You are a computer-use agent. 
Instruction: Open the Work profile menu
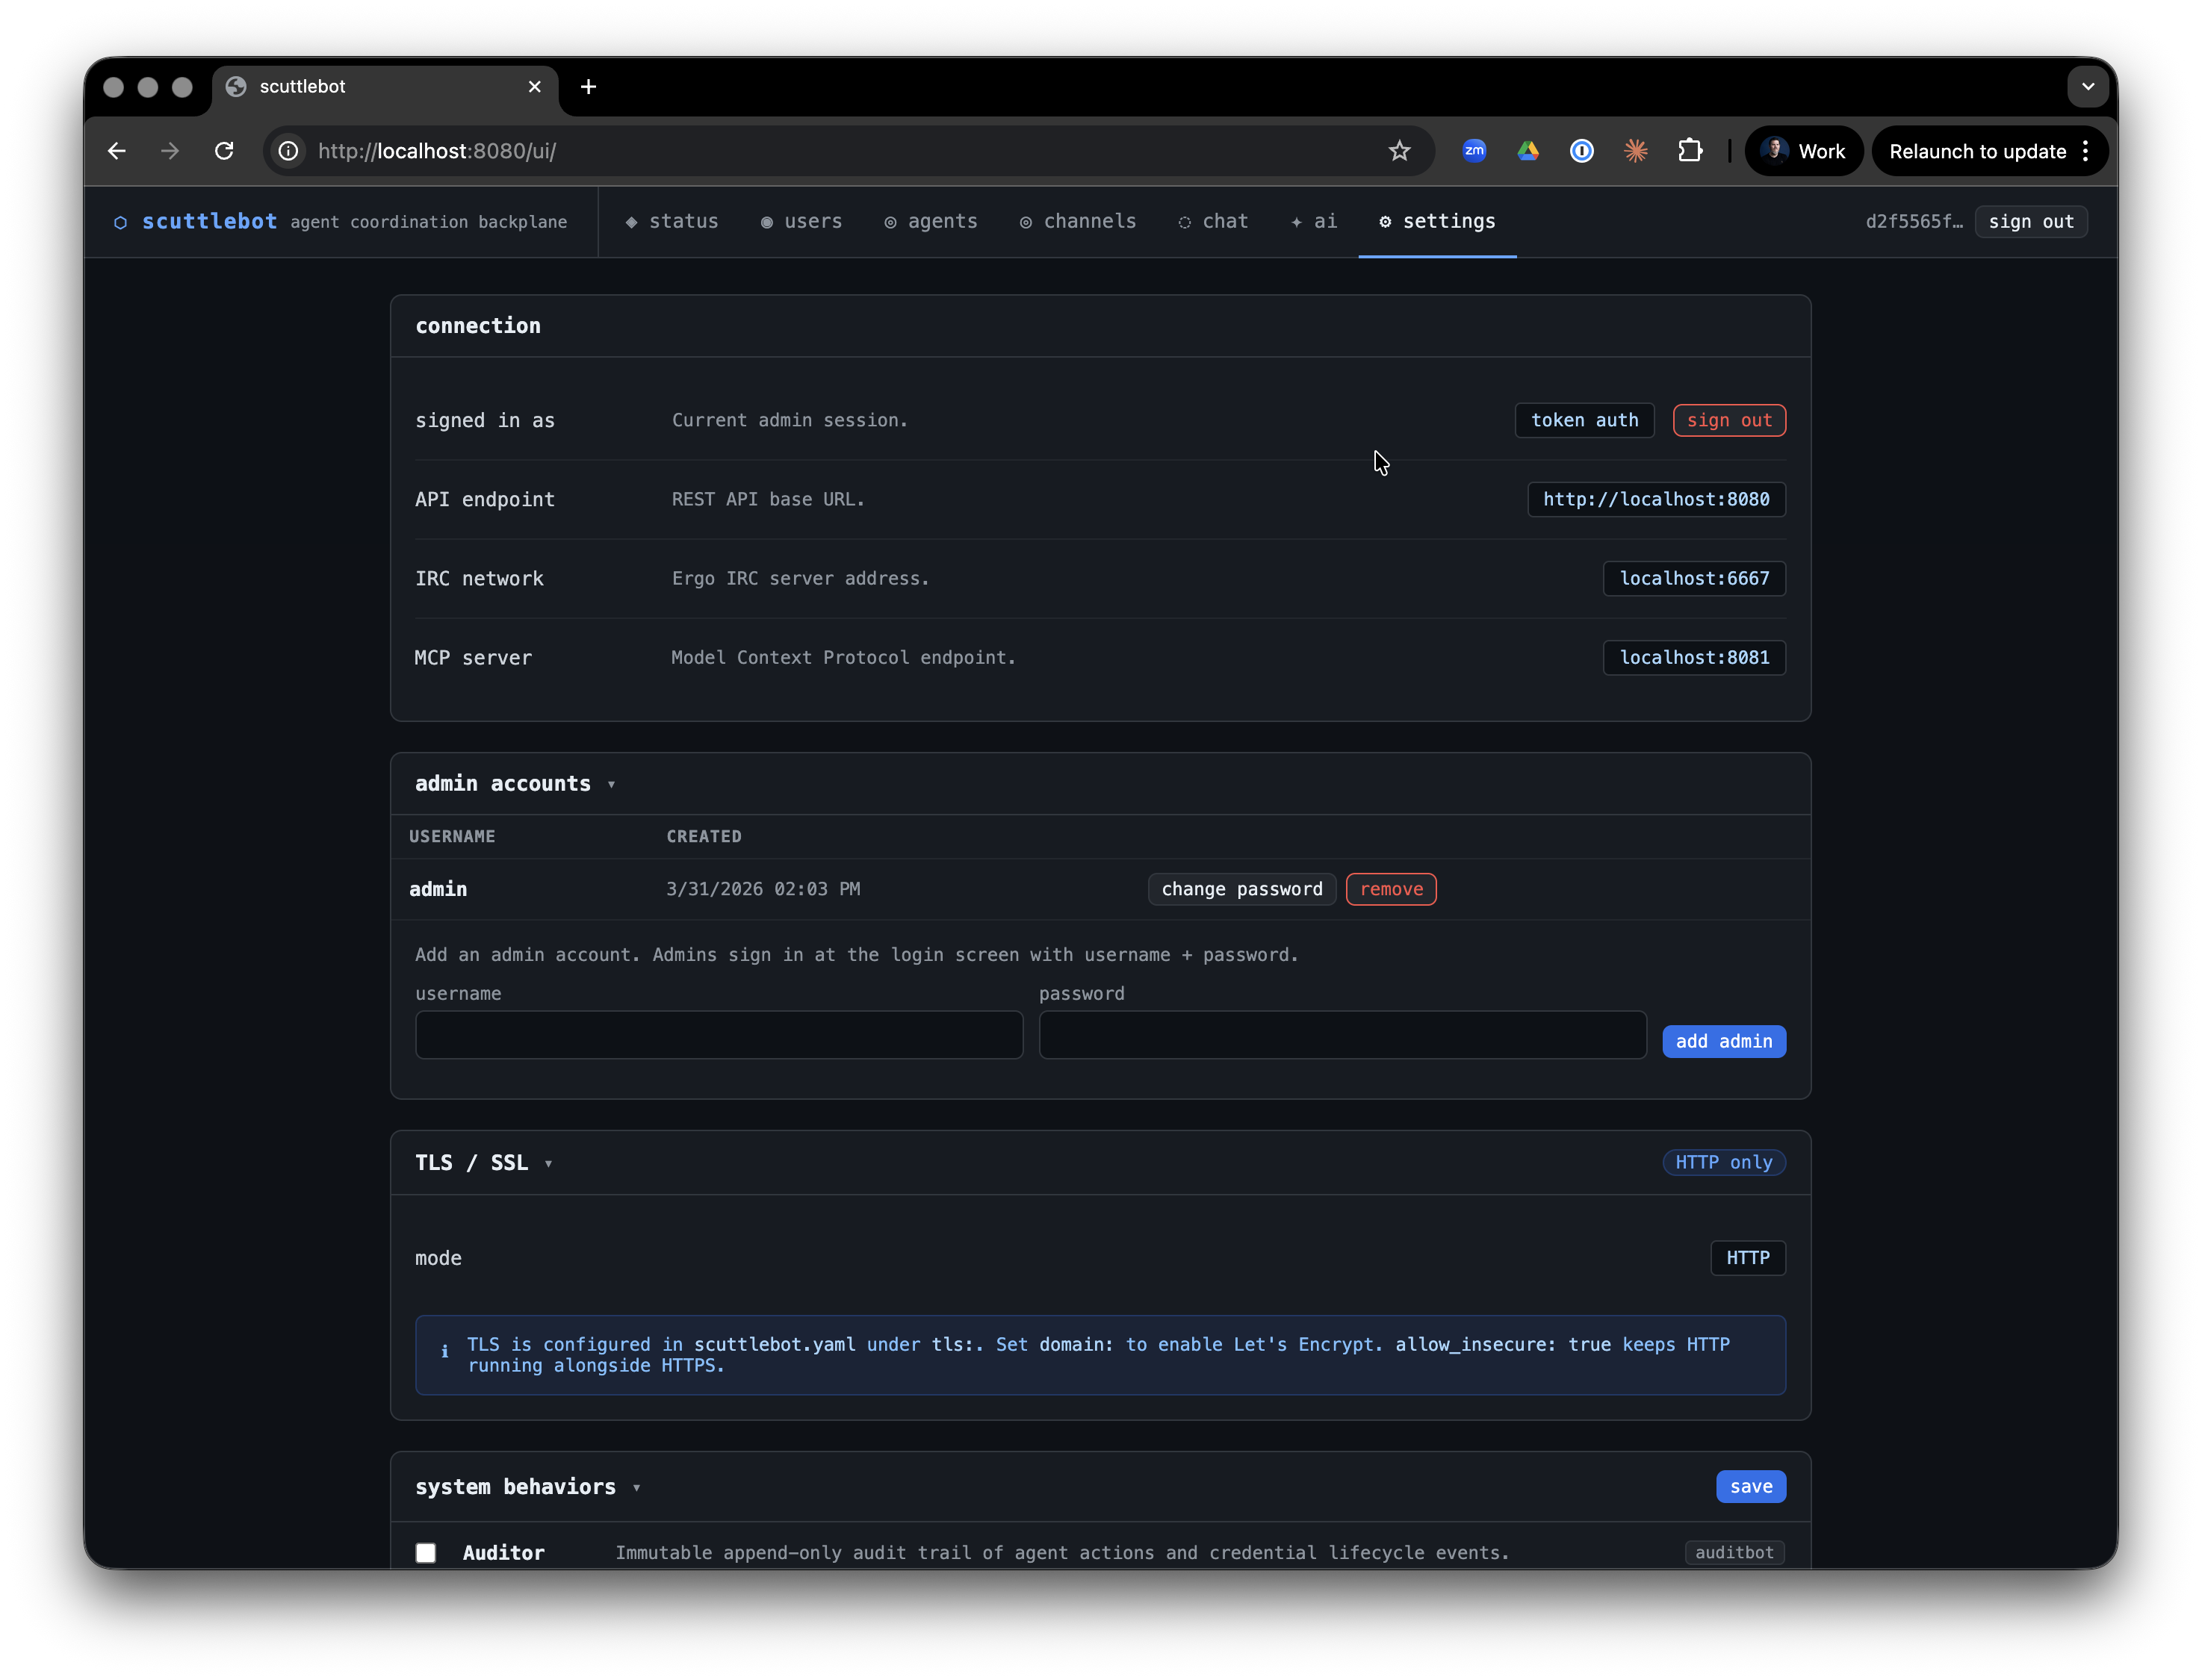coord(1803,151)
